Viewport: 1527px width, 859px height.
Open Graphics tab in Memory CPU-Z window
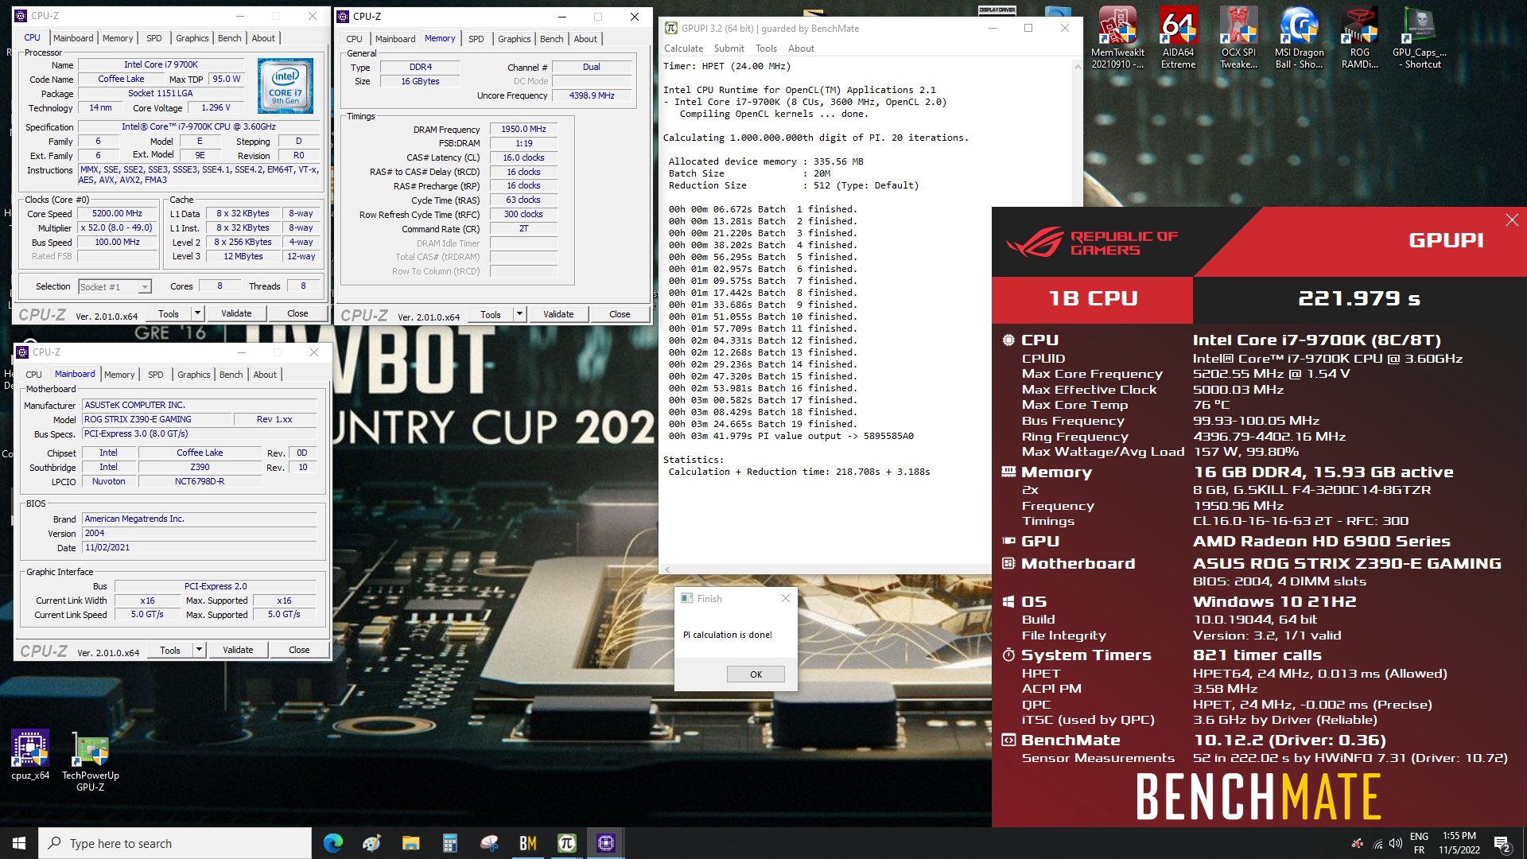coord(515,39)
